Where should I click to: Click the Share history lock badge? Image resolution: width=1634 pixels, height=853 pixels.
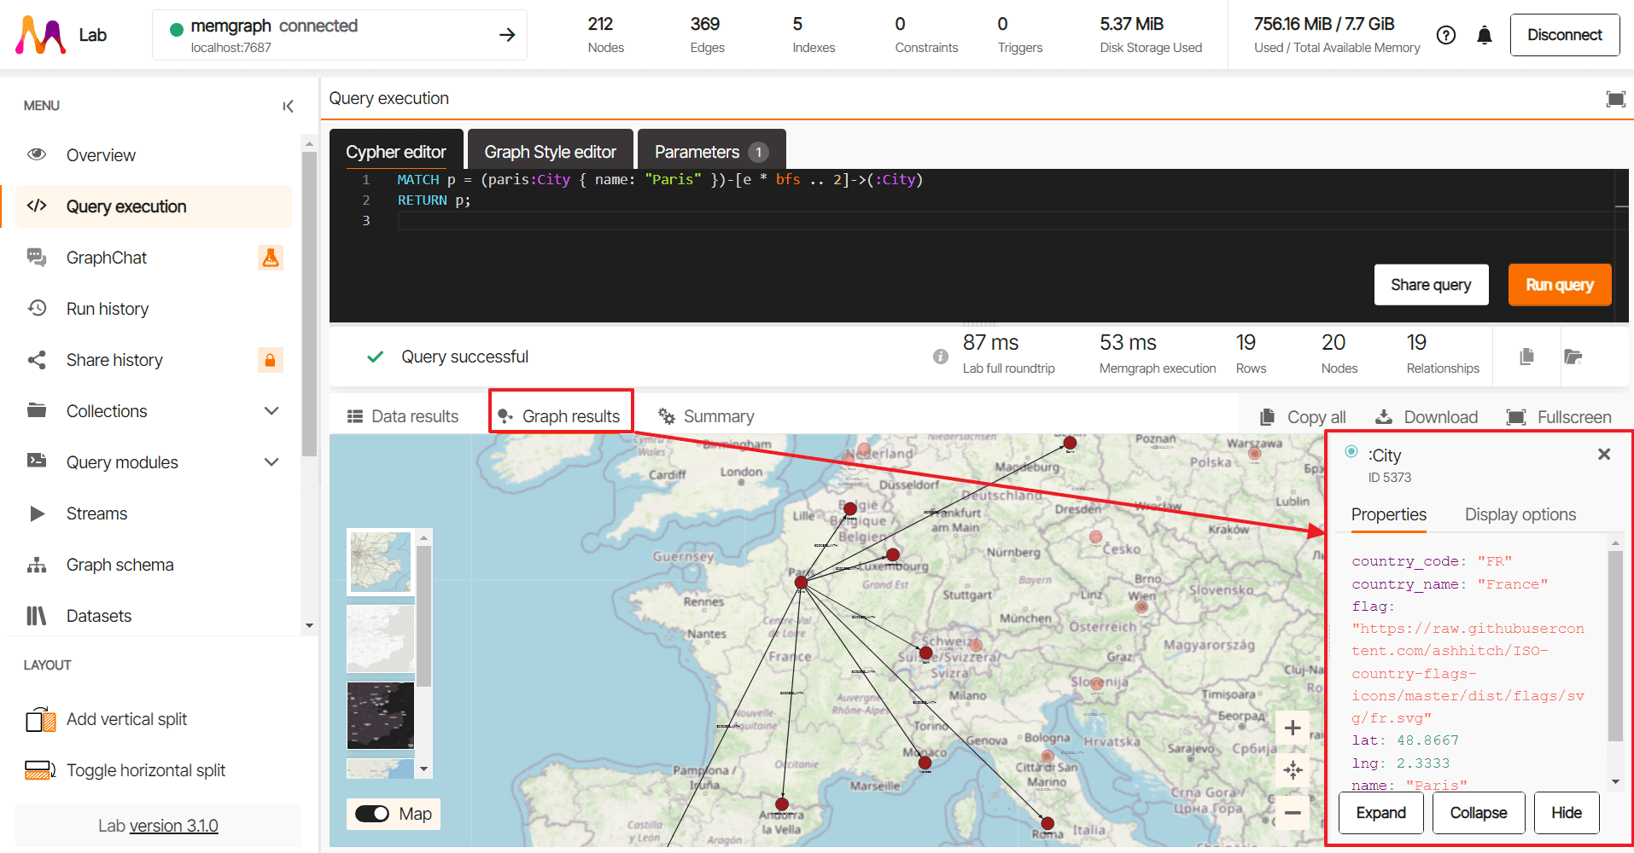tap(271, 360)
